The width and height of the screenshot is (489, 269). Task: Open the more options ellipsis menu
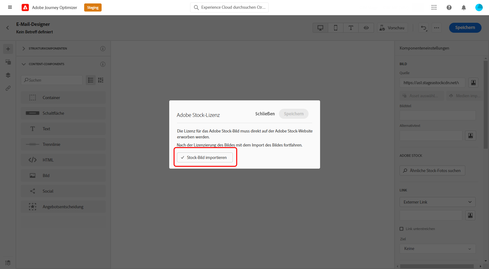(x=437, y=28)
